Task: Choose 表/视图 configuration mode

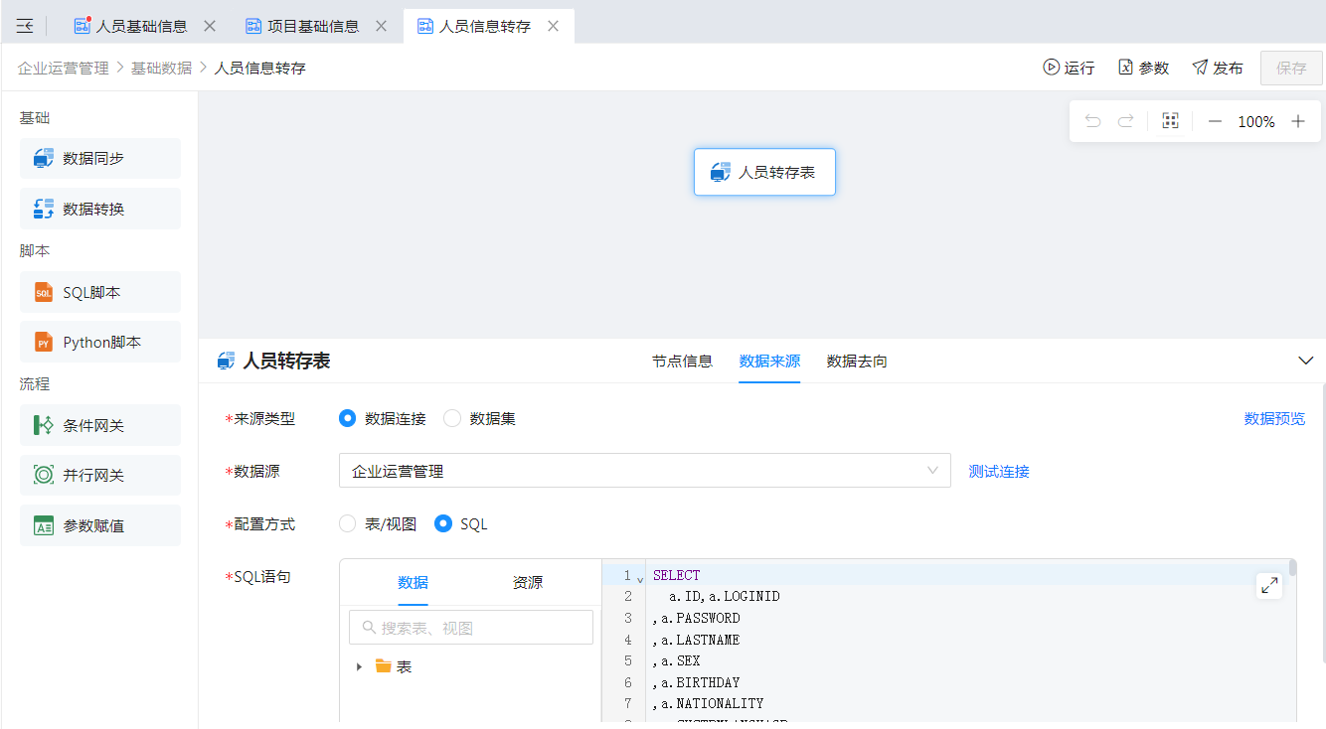Action: point(348,523)
